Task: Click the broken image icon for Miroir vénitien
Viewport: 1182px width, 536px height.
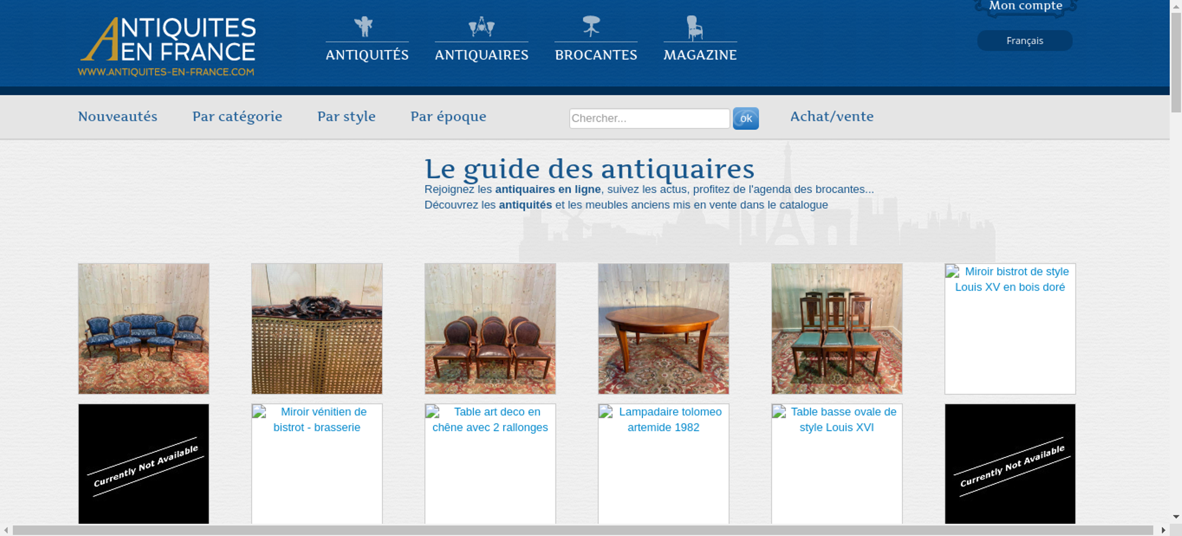Action: coord(259,412)
